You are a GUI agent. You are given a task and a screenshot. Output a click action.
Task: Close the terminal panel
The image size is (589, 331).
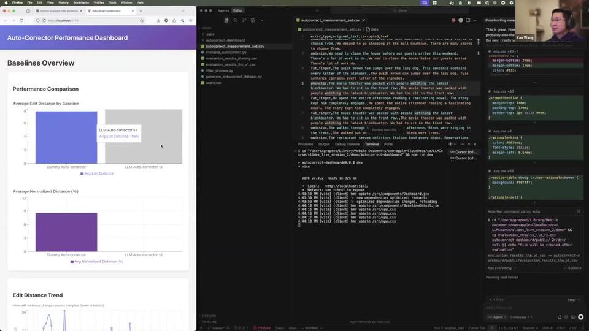(x=475, y=144)
